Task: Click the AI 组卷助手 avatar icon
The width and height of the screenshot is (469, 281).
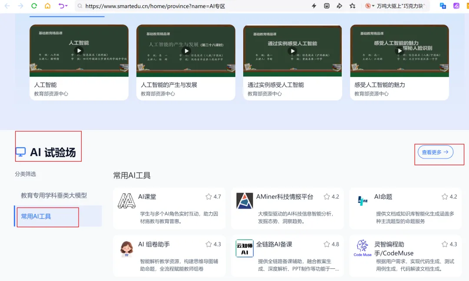Action: click(126, 249)
